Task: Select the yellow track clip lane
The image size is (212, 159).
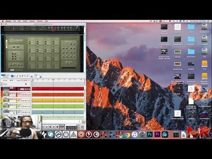Action: tap(58, 100)
